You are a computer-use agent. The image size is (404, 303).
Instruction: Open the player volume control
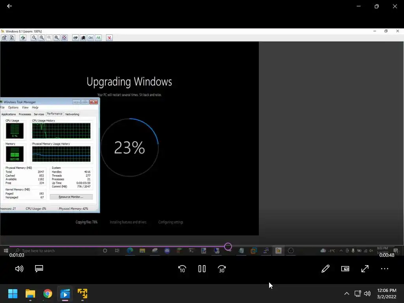click(19, 269)
